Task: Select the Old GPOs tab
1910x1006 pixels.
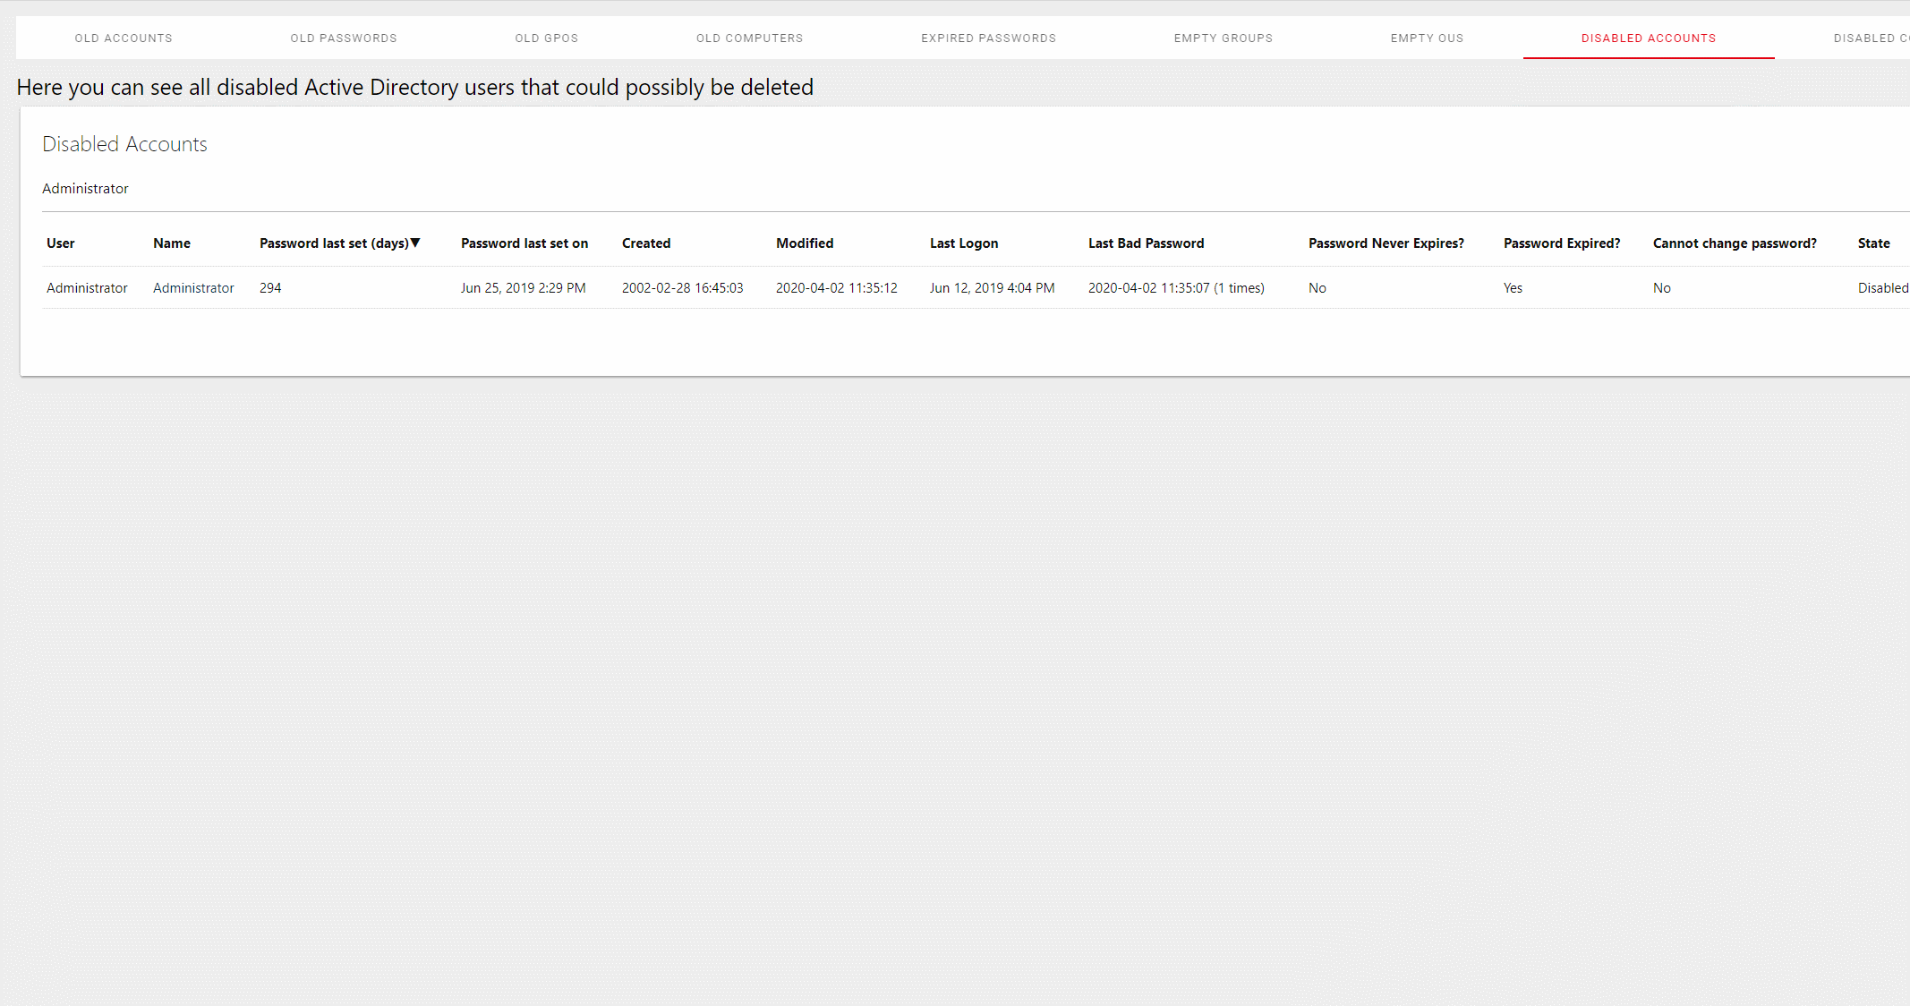Action: pyautogui.click(x=547, y=38)
